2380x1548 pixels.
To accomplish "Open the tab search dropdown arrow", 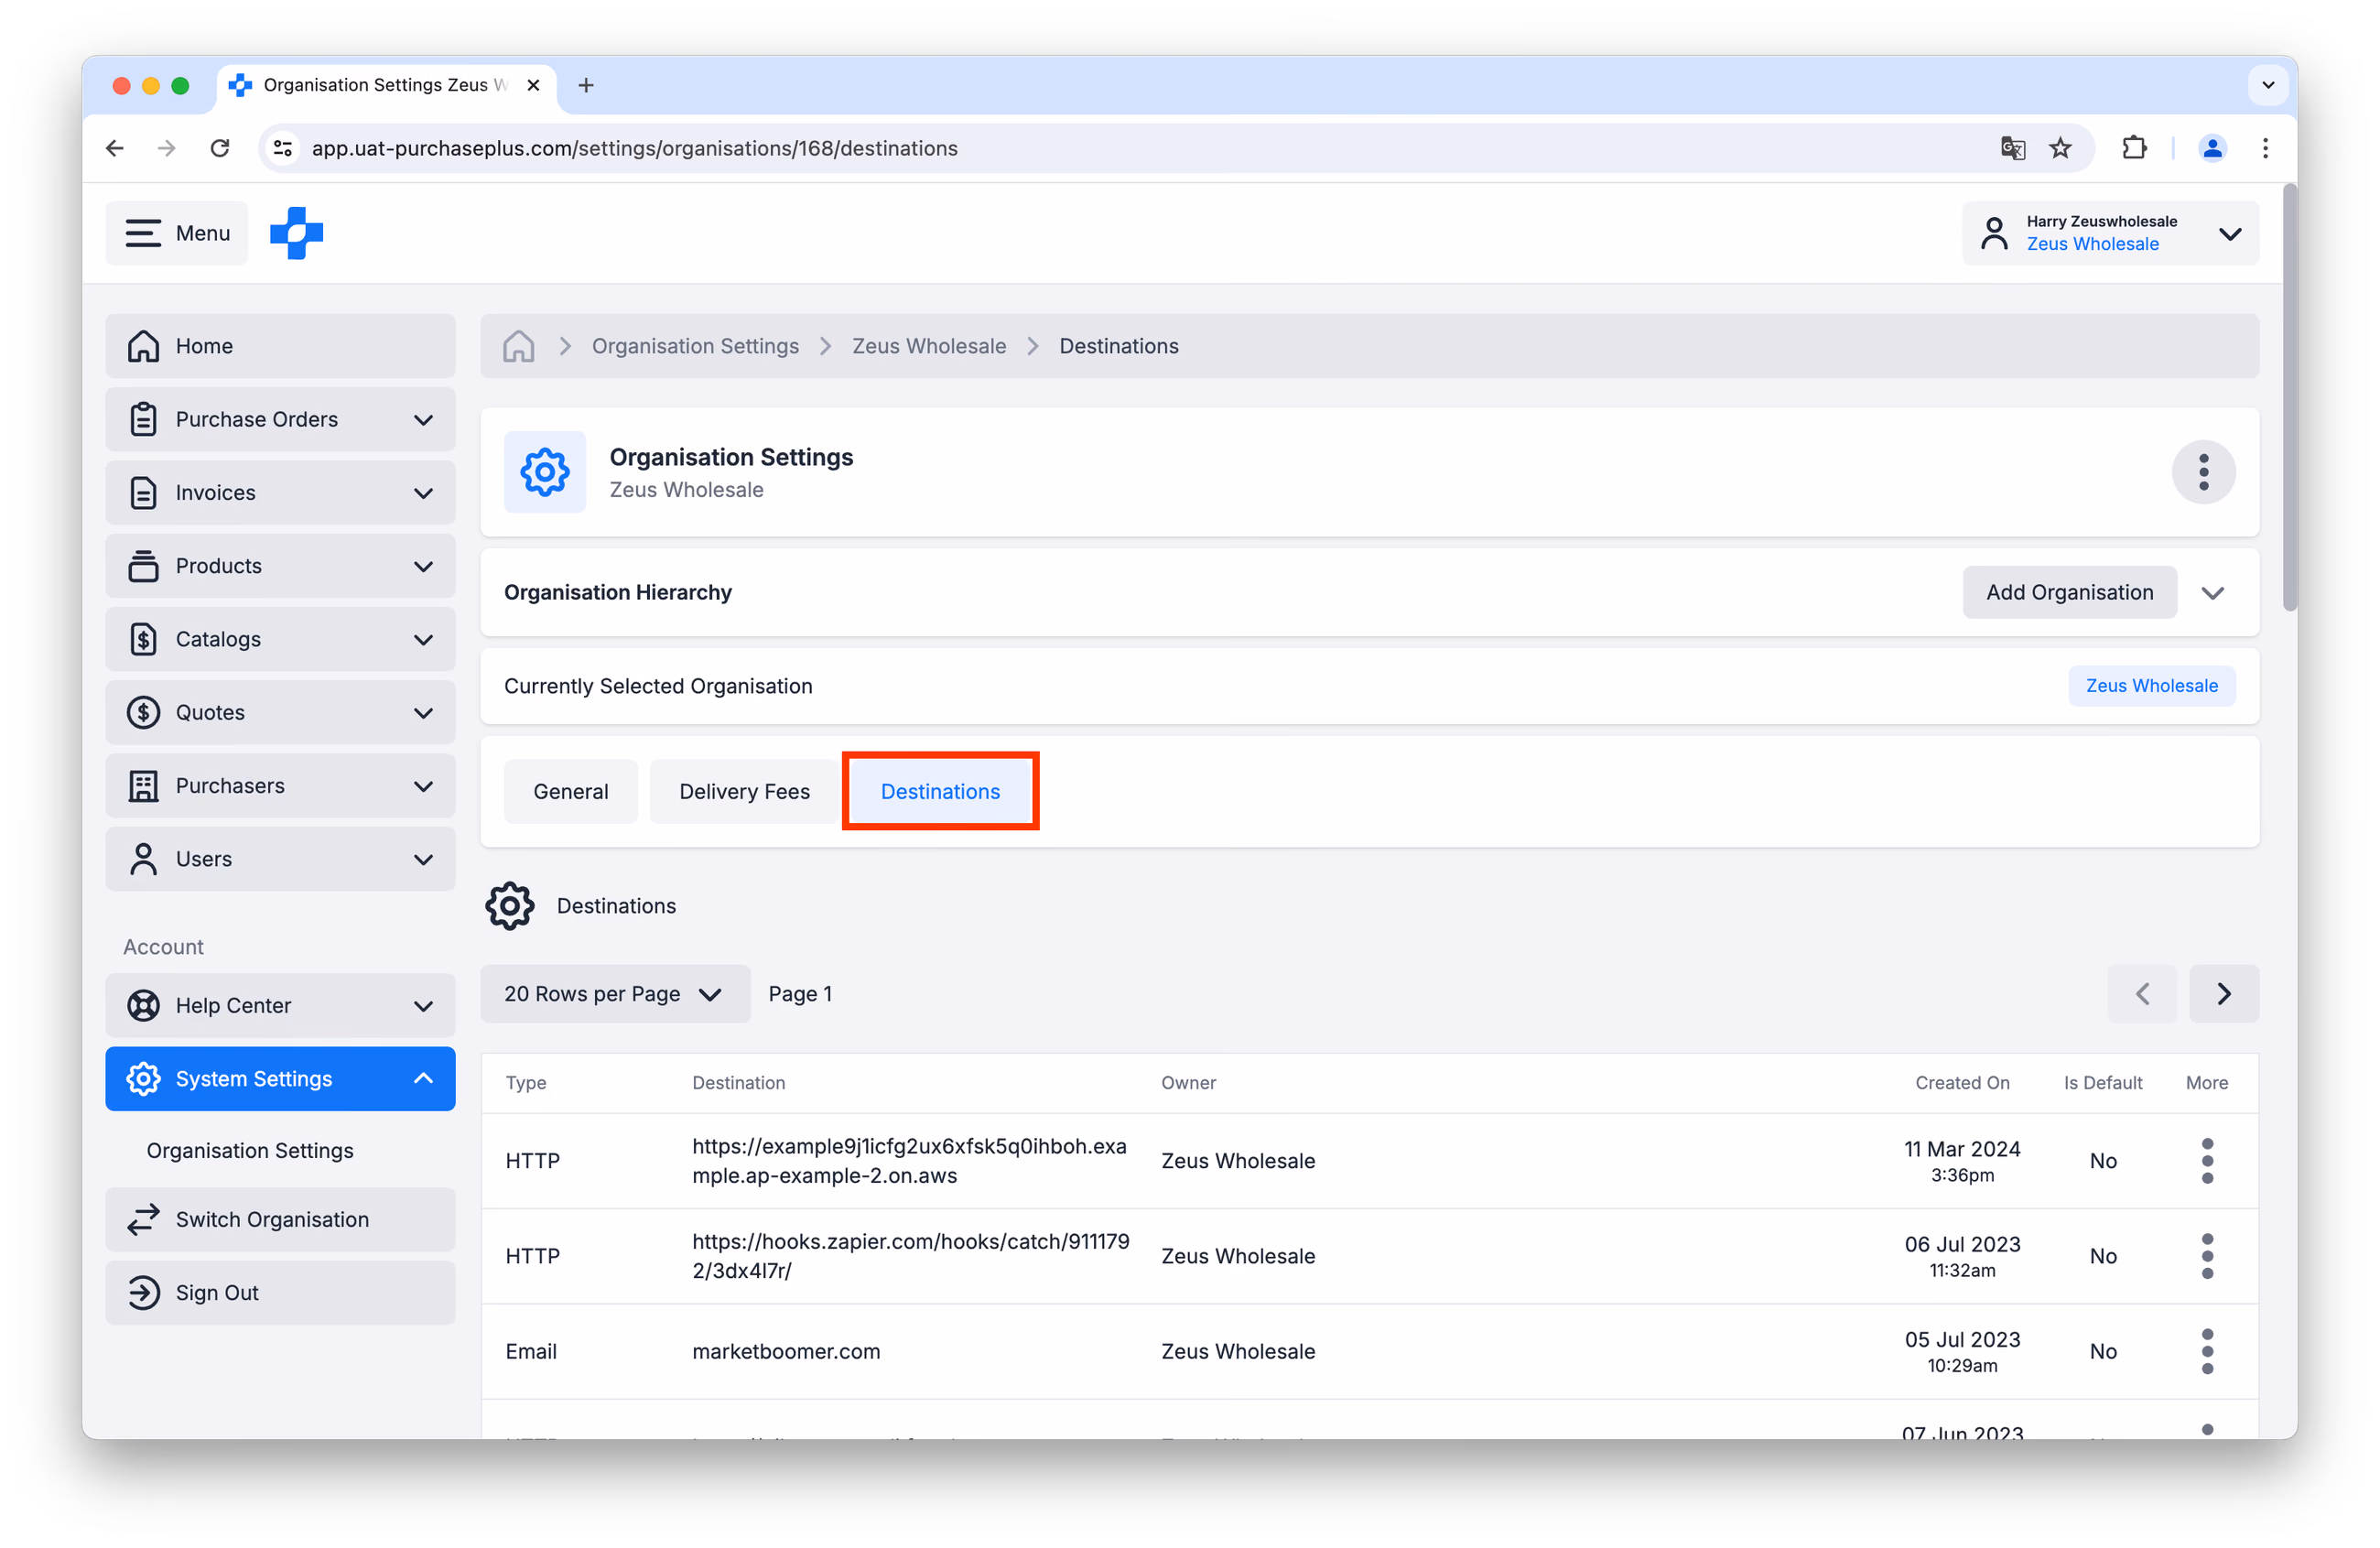I will coord(2268,85).
